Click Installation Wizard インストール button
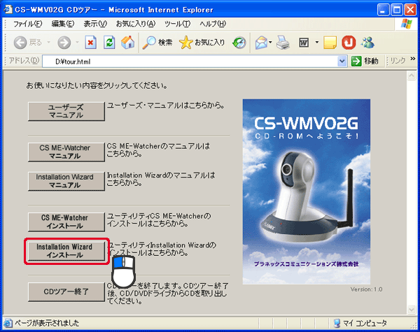The width and height of the screenshot is (420, 332). (x=66, y=251)
